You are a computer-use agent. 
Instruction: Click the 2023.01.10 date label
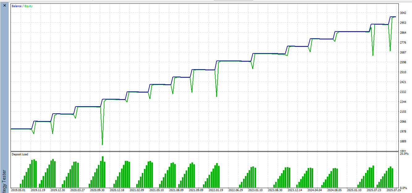click(256, 190)
